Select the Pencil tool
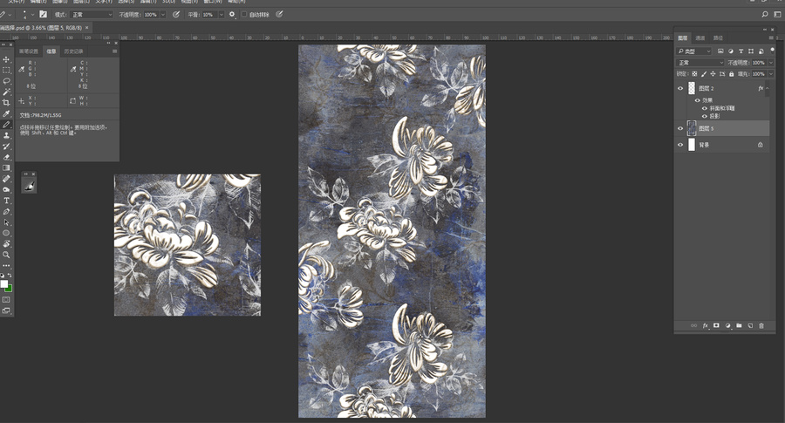Screen dimensions: 785x423 [x=6, y=125]
